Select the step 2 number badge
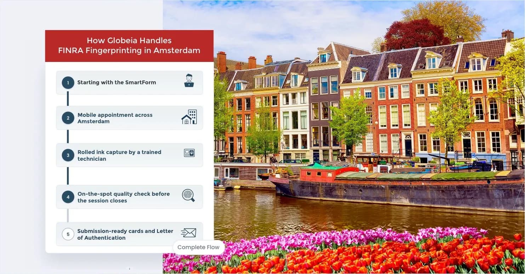525x274 pixels. click(68, 118)
